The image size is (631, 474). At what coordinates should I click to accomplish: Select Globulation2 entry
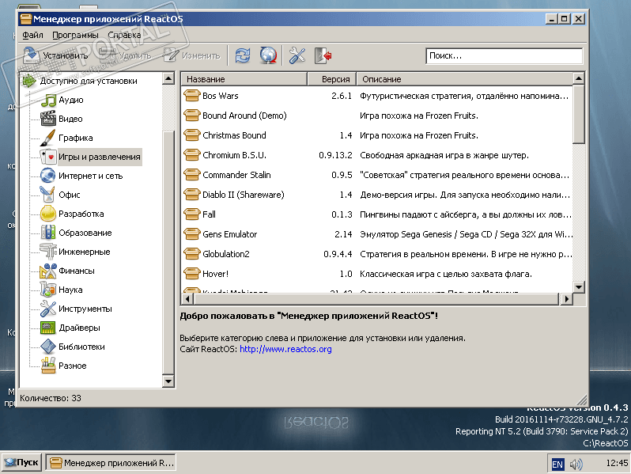pyautogui.click(x=226, y=254)
